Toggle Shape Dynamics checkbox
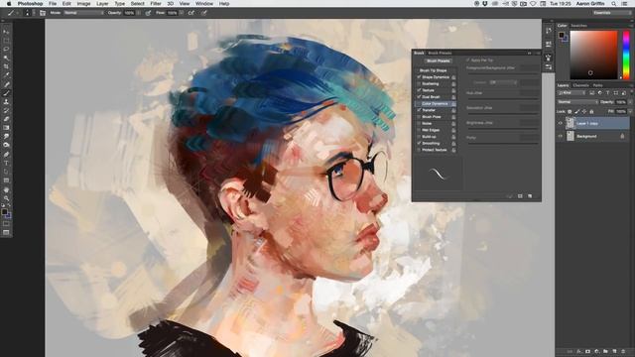Viewport: 635px width, 357px height. 419,77
